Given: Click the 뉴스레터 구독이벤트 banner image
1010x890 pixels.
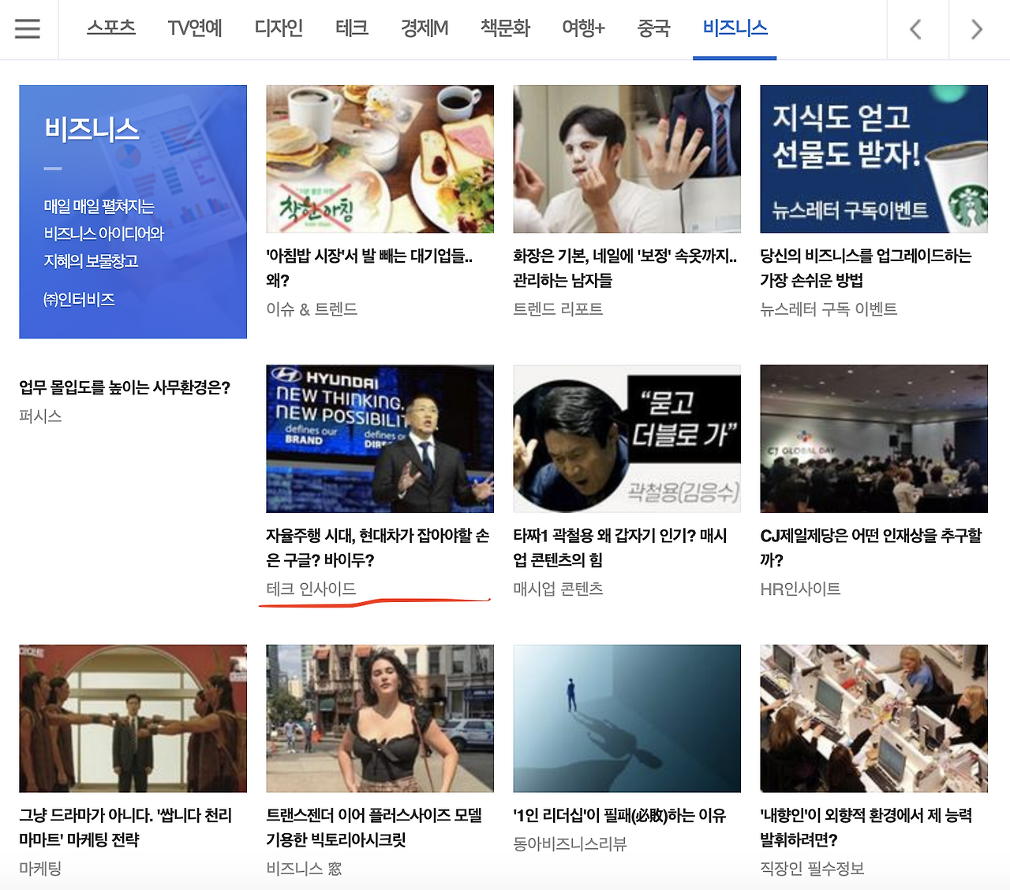Looking at the screenshot, I should [873, 159].
